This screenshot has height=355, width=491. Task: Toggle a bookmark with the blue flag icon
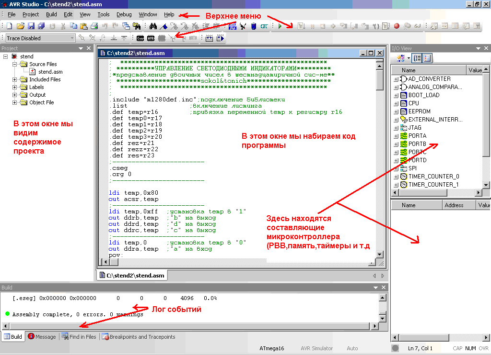click(164, 26)
